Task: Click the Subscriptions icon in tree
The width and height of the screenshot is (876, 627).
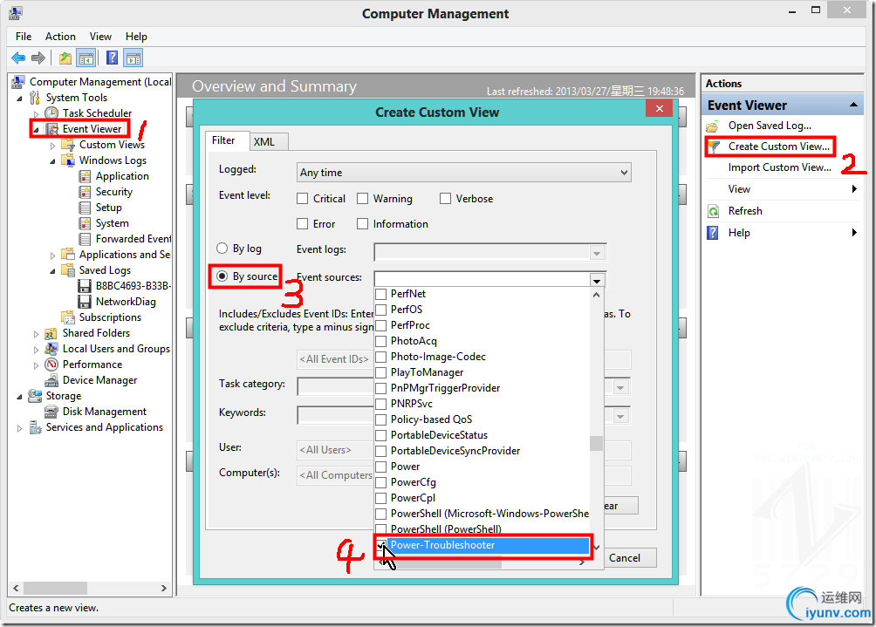Action: (68, 317)
